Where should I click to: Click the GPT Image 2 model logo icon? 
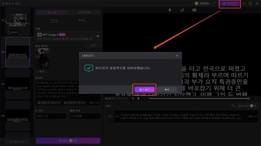click(39, 35)
